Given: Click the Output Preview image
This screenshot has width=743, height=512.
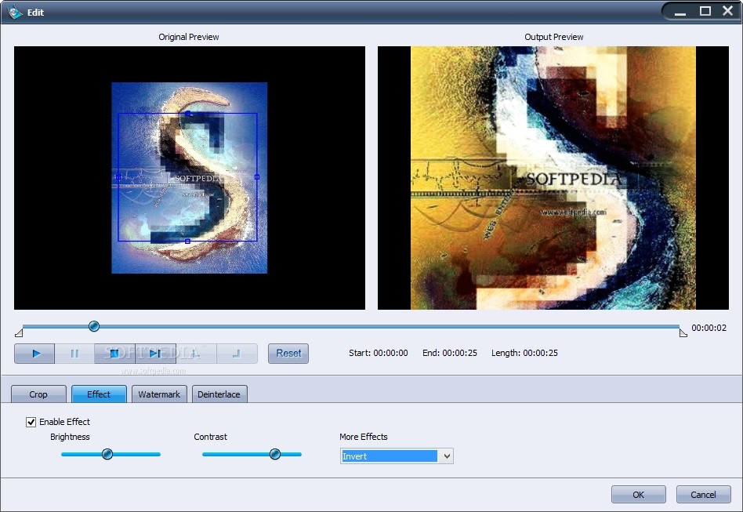Looking at the screenshot, I should click(553, 178).
